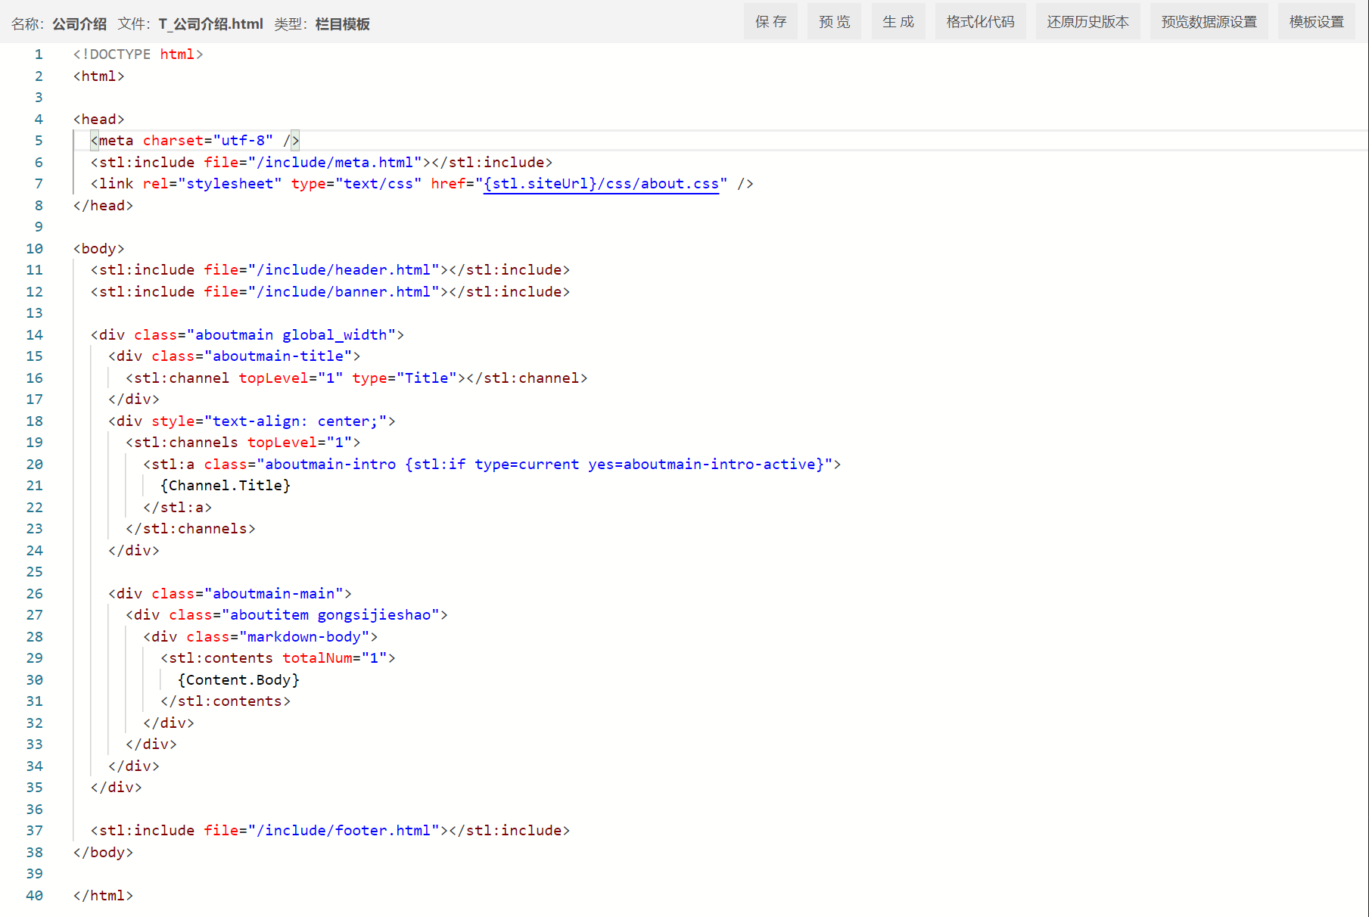
Task: Click the "text-align: center;" style value
Action: click(x=300, y=421)
